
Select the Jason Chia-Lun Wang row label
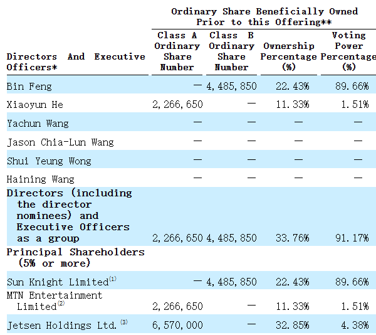coord(60,142)
